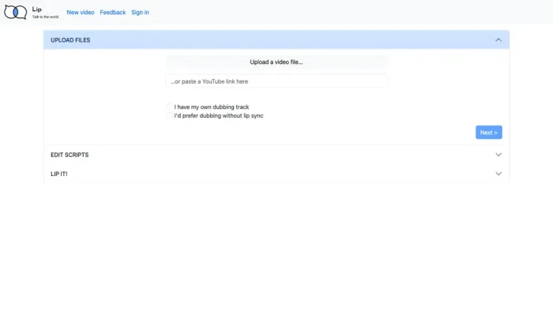The image size is (553, 311).
Task: Click the blue Upload Files header bar
Action: pos(276,39)
